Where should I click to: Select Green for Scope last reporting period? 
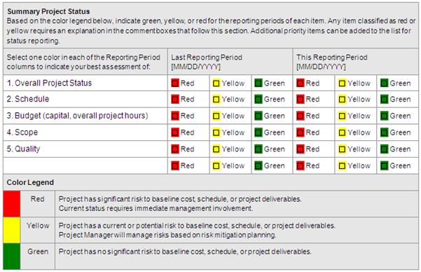click(258, 132)
